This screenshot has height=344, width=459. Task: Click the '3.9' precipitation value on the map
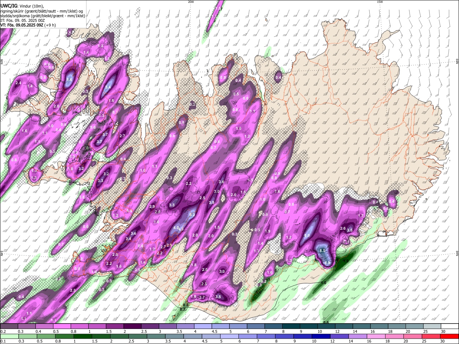212,202
